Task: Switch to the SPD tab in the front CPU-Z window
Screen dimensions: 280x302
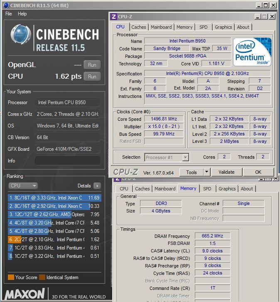Action: [x=204, y=27]
